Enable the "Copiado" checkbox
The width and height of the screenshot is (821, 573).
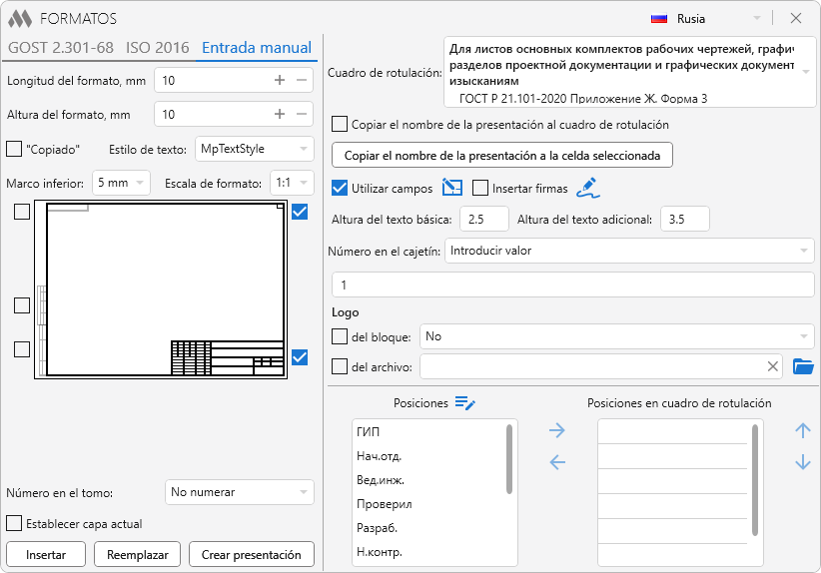14,149
